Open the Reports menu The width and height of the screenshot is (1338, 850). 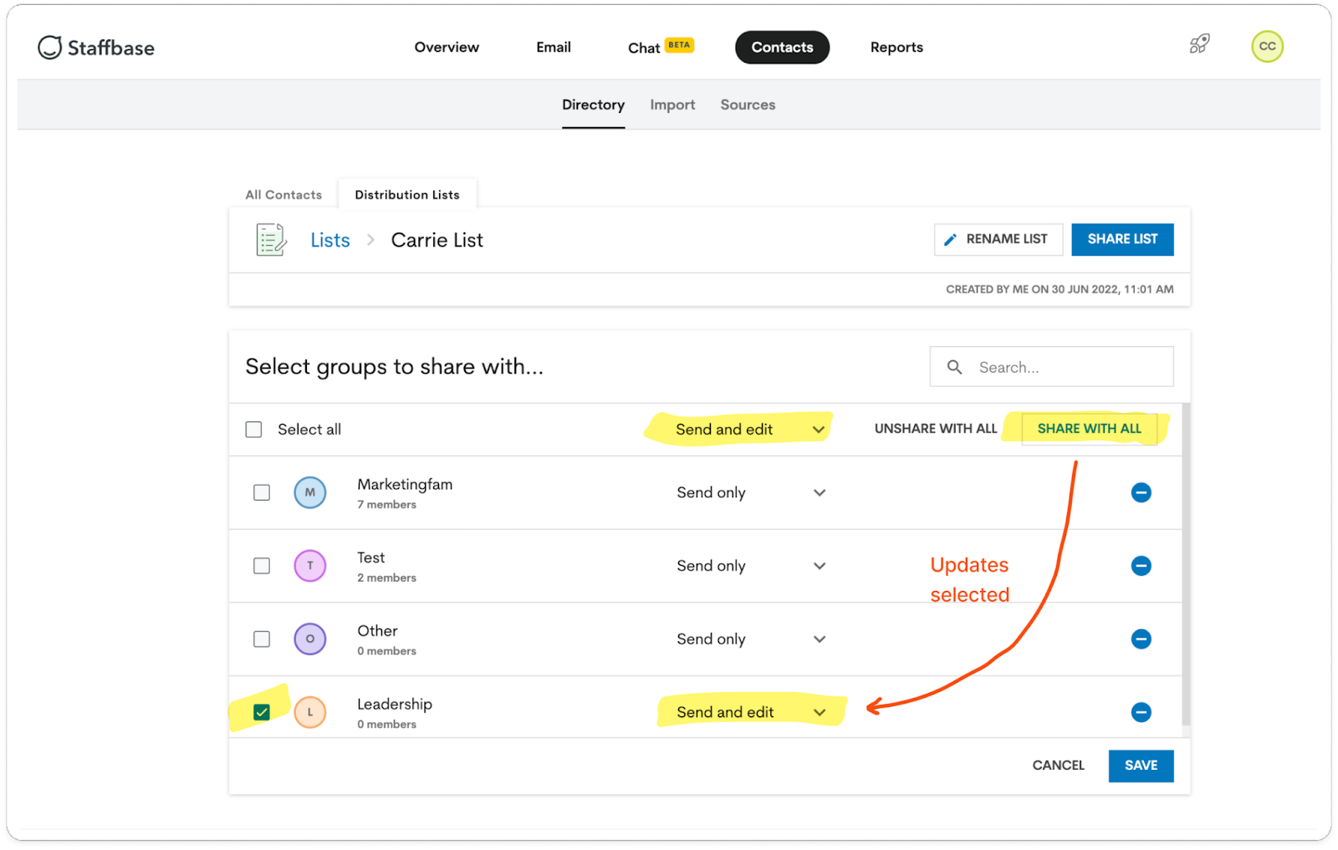click(x=896, y=48)
